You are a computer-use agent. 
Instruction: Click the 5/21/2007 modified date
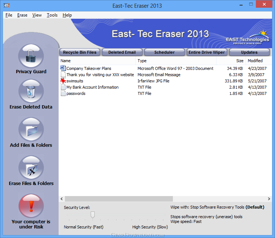[x=257, y=81]
